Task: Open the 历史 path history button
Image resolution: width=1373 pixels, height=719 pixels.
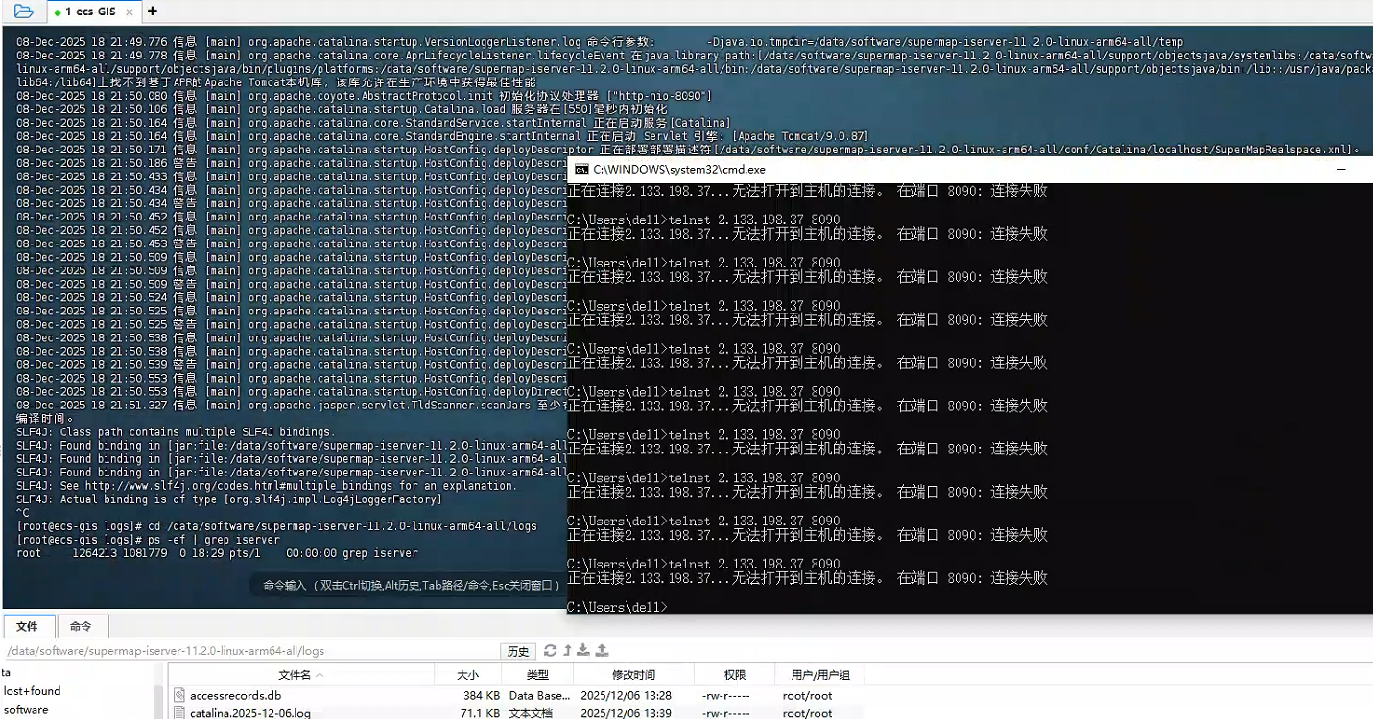Action: click(518, 651)
